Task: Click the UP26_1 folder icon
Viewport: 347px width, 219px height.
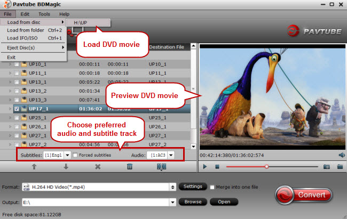Action: tap(24, 127)
